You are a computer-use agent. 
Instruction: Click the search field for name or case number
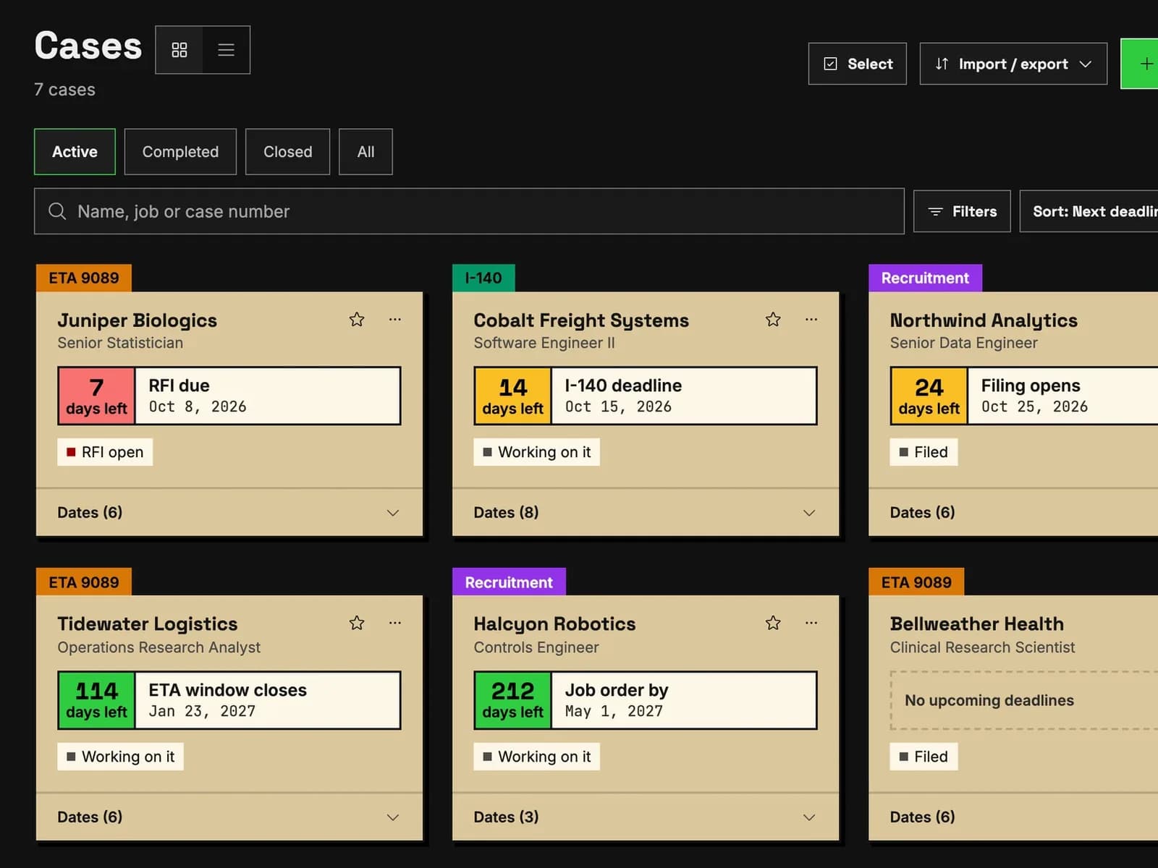tap(469, 211)
